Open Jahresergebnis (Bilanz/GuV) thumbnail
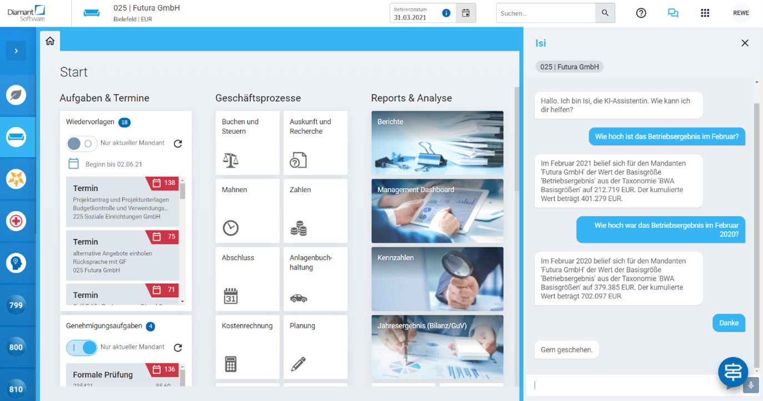763x401 pixels. [x=438, y=347]
